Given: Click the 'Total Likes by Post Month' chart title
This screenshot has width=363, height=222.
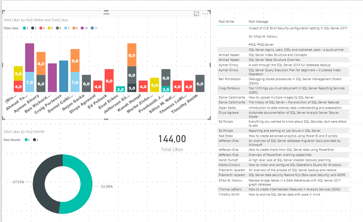Looking at the screenshot, I should pyautogui.click(x=24, y=132).
